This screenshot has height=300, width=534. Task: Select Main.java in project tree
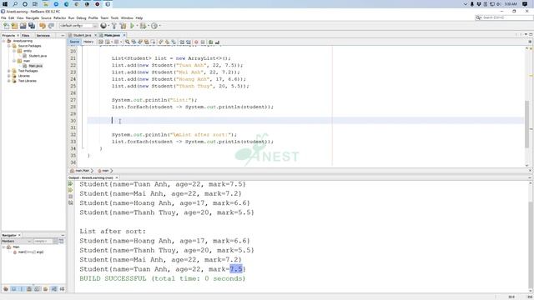point(35,66)
